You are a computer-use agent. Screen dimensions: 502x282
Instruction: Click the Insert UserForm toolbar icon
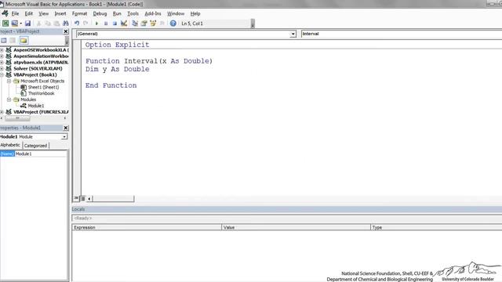coord(14,23)
